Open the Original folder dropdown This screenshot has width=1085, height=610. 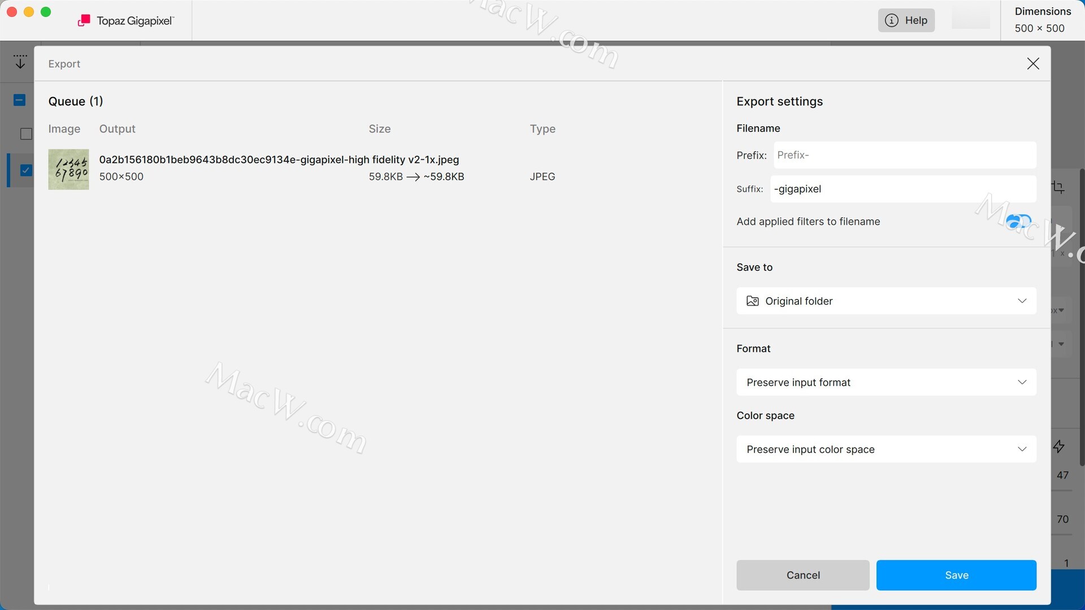886,301
